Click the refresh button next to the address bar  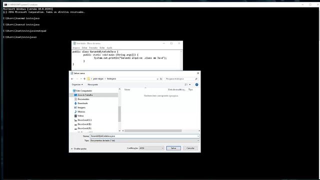(161, 79)
